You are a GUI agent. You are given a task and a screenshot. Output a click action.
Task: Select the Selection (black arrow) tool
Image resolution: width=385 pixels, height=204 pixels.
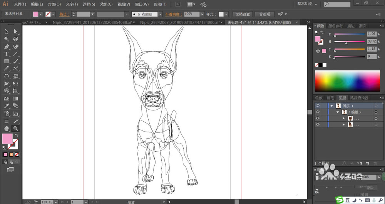pos(7,32)
